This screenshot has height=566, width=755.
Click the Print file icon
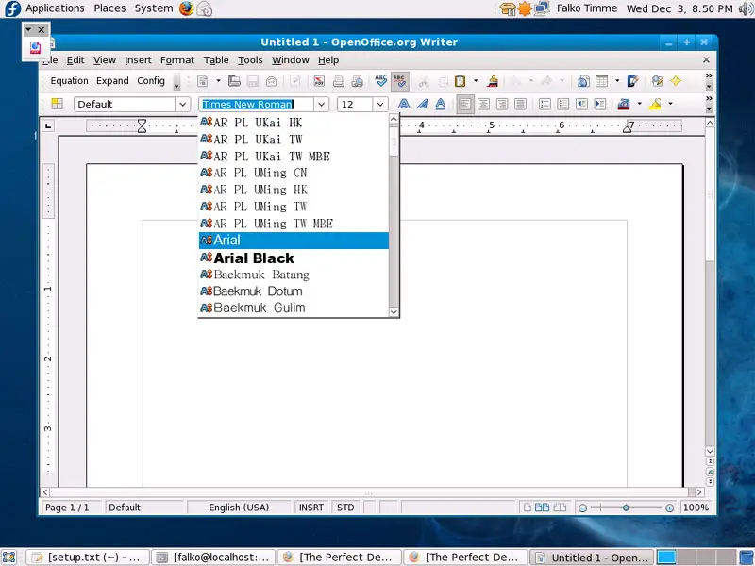339,81
